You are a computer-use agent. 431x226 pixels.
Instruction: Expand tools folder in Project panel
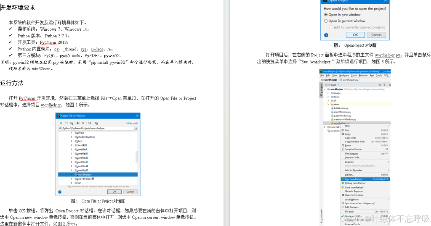point(328,97)
